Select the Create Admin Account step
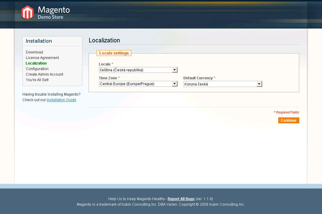The width and height of the screenshot is (322, 214). (x=44, y=74)
